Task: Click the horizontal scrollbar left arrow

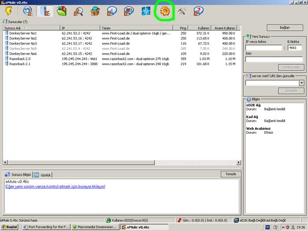Action: click(5, 162)
